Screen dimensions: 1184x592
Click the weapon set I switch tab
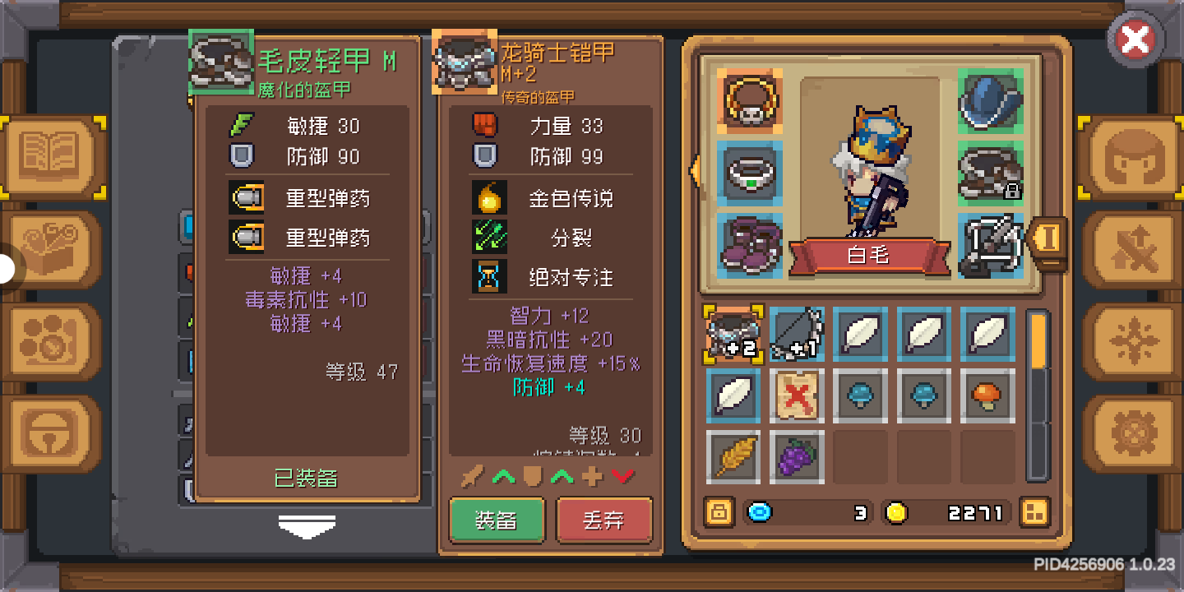coord(1048,239)
